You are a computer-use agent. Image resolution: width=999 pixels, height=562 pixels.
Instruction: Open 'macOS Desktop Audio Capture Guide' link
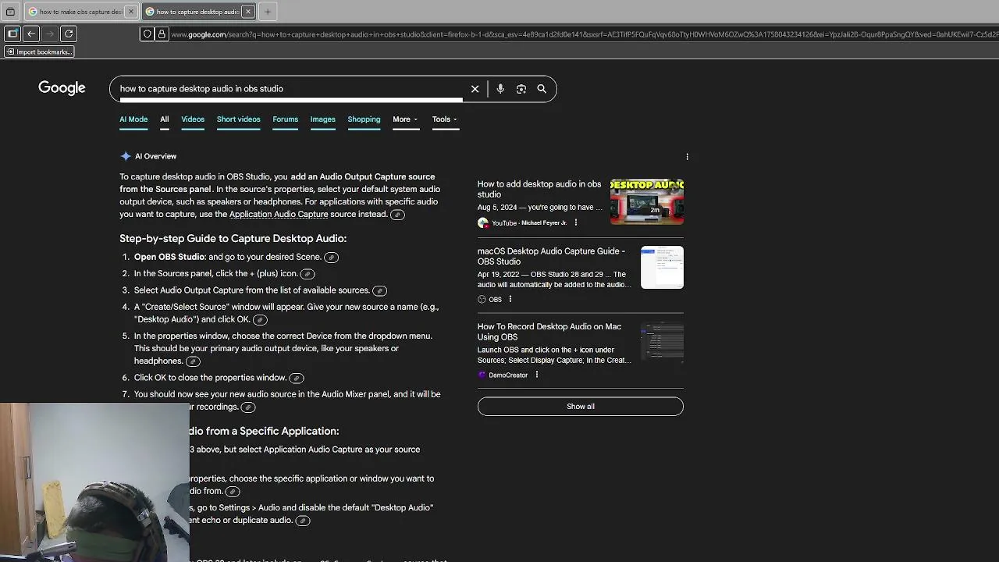551,256
